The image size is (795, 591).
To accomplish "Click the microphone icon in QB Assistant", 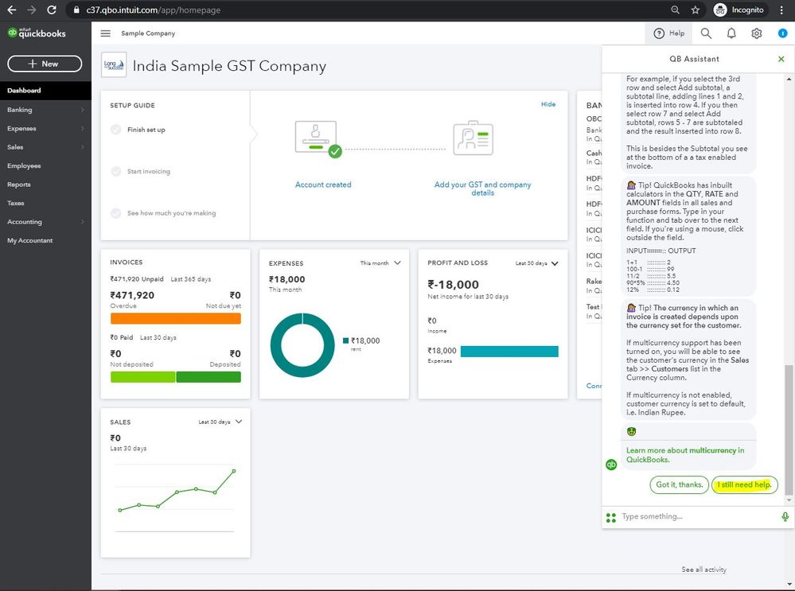I will [x=785, y=516].
